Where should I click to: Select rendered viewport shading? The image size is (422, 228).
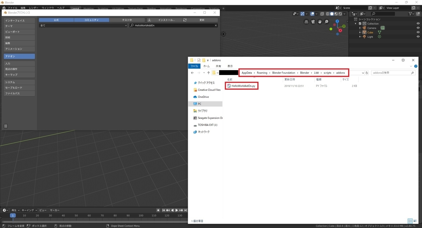coord(340,14)
